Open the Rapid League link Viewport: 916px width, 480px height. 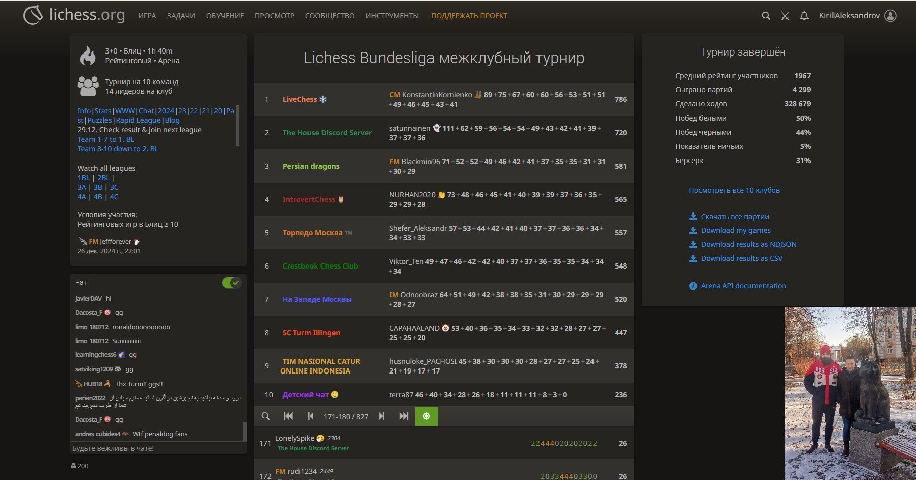[138, 120]
